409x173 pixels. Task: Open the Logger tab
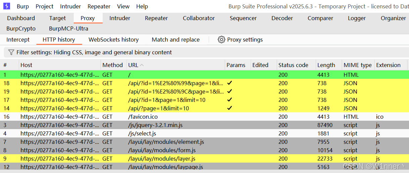(357, 18)
